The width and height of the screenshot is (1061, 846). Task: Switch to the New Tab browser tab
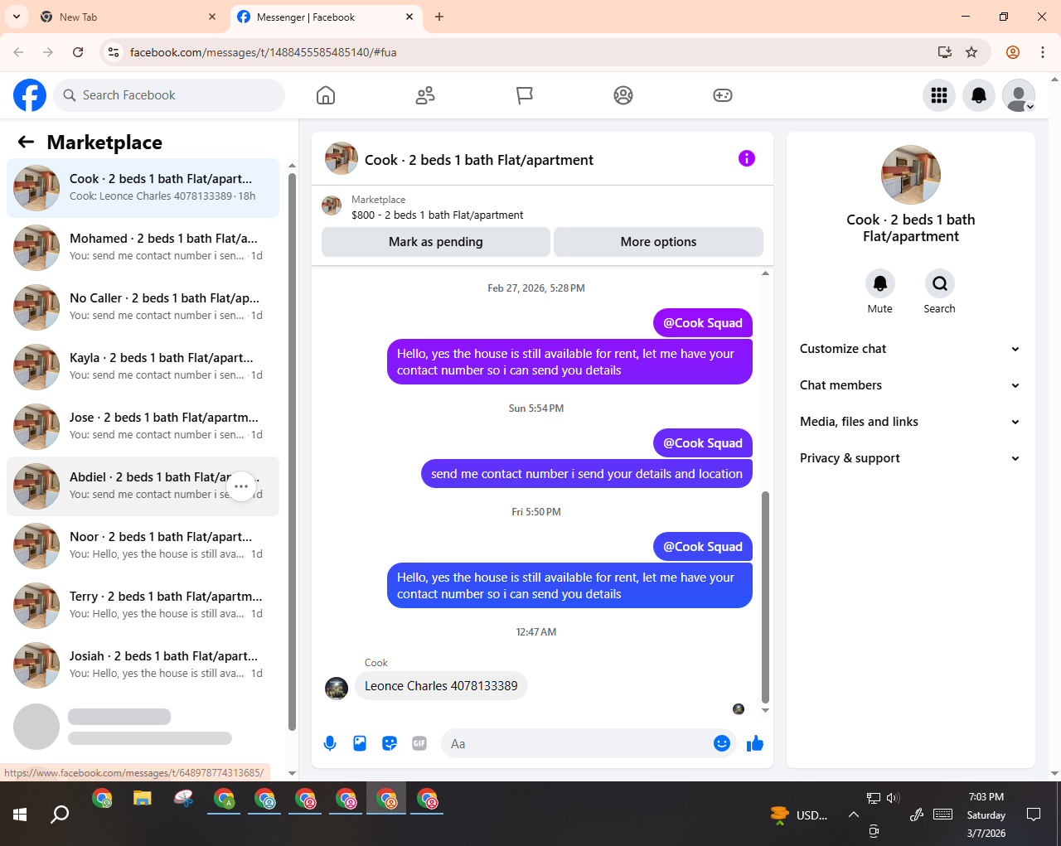click(x=128, y=17)
